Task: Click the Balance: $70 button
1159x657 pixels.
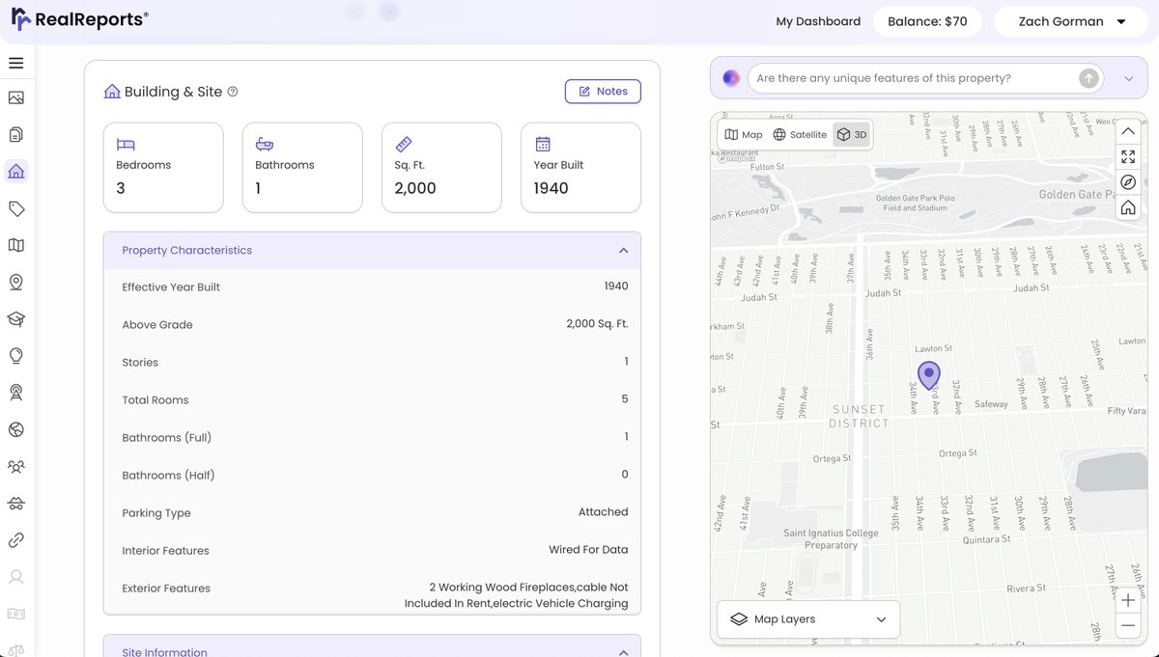Action: 927,21
